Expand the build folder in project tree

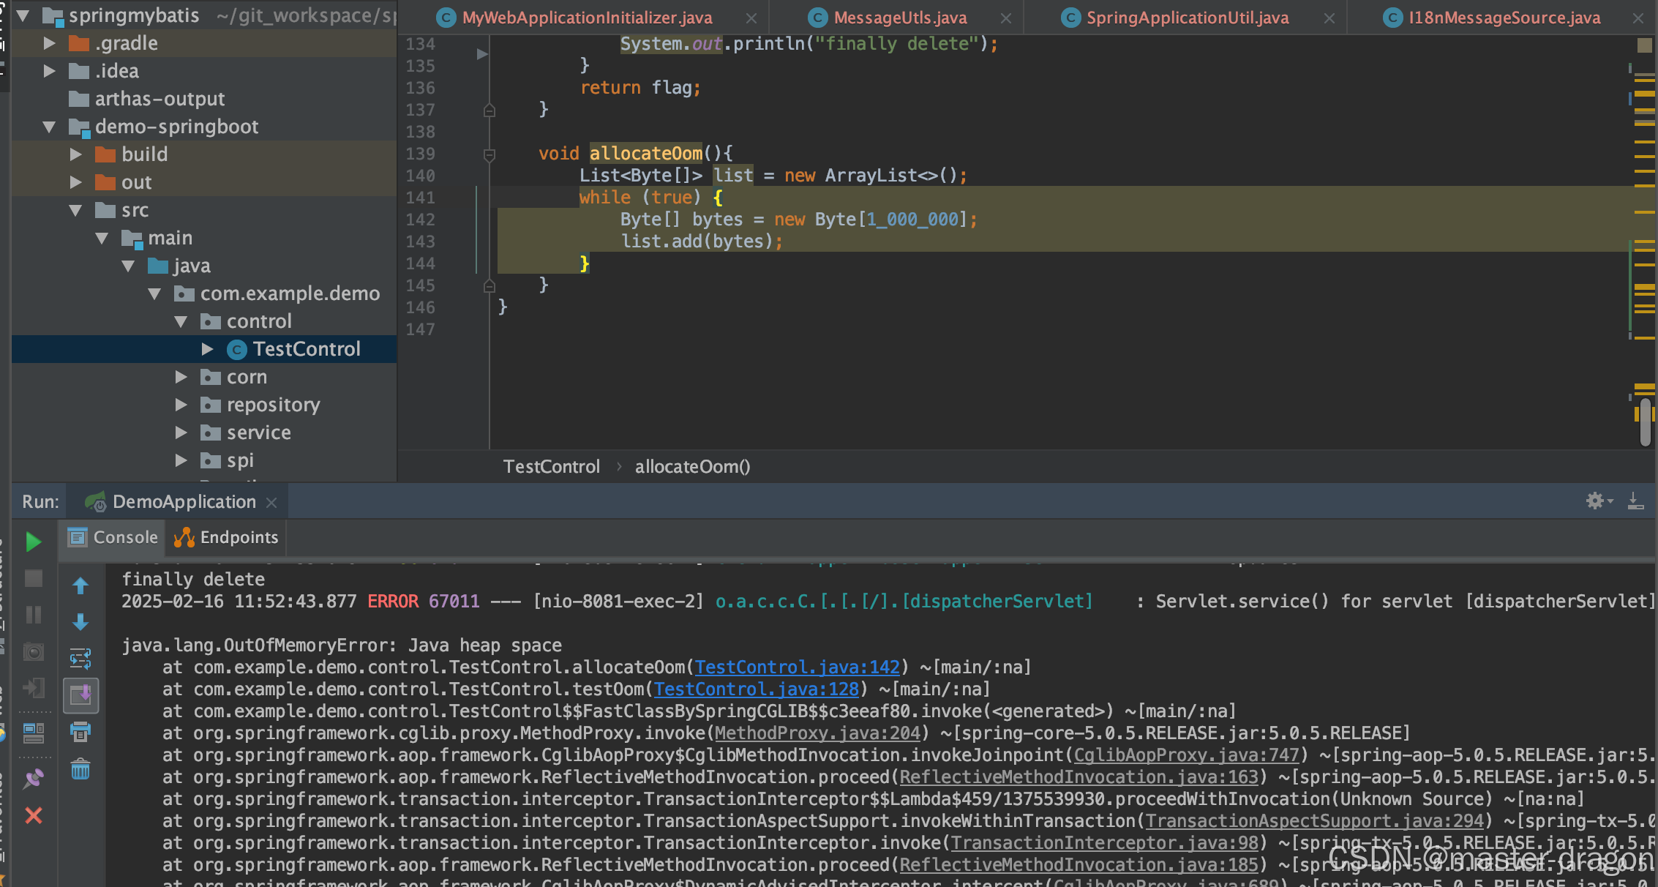(75, 154)
